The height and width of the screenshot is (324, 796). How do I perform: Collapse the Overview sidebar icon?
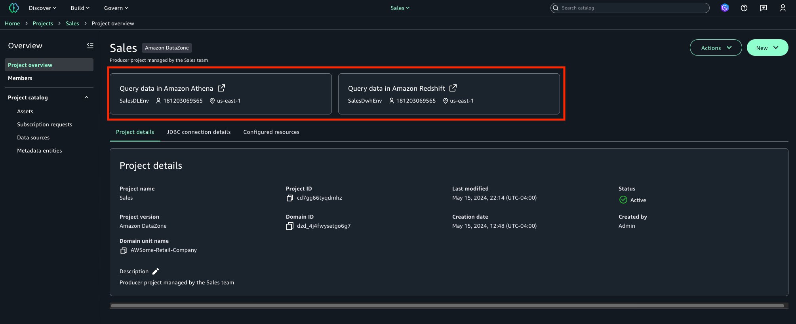pos(90,46)
